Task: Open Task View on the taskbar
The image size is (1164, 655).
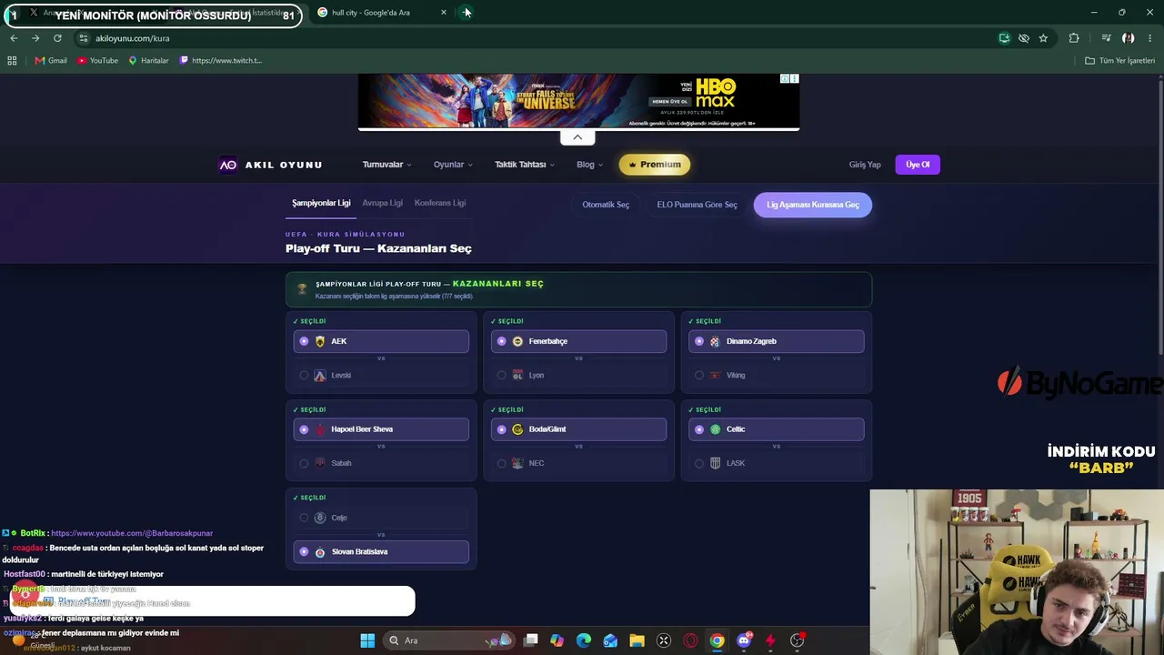Action: (x=531, y=640)
